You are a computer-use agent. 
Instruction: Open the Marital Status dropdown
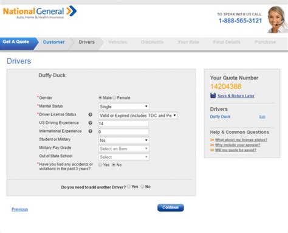(124, 106)
